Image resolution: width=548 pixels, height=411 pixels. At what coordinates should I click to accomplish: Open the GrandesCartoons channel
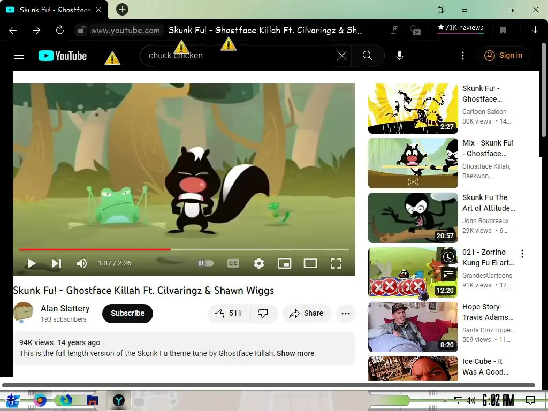(x=487, y=276)
